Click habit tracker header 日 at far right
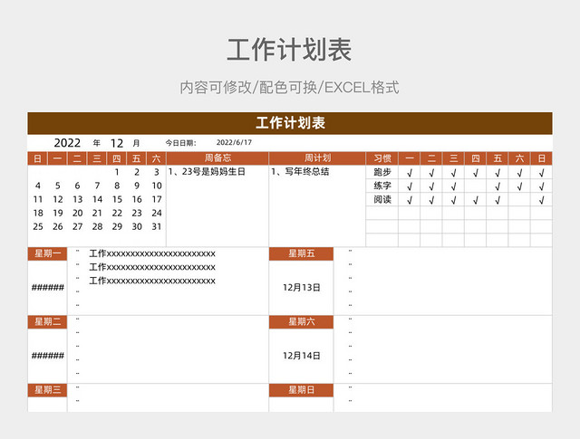Viewport: 580px width, 439px height. (x=542, y=158)
